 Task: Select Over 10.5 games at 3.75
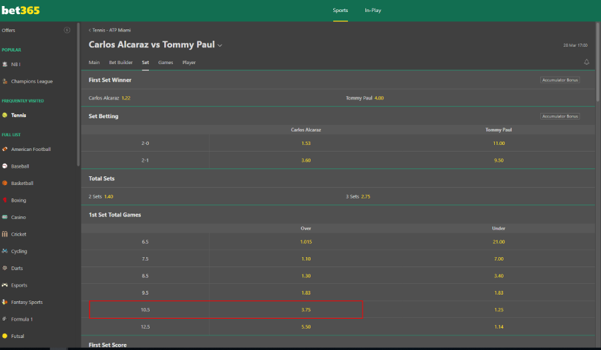pos(306,310)
